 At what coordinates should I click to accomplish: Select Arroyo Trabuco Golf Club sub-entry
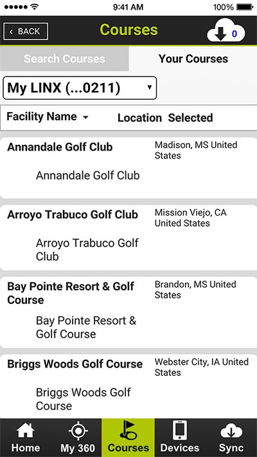[87, 250]
